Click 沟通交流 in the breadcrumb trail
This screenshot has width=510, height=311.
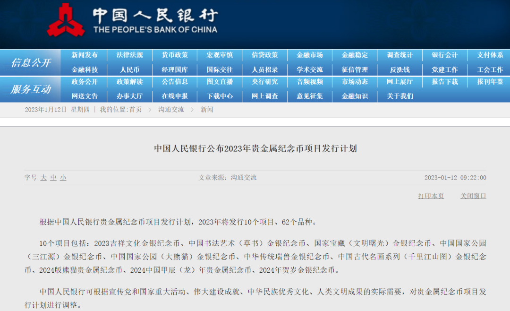pyautogui.click(x=171, y=110)
